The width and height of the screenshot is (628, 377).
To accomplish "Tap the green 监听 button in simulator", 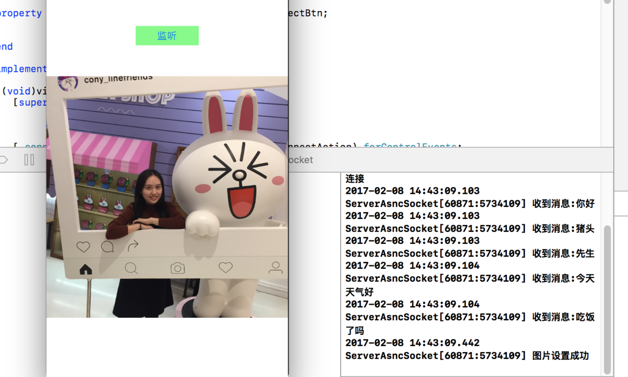I will [x=167, y=36].
